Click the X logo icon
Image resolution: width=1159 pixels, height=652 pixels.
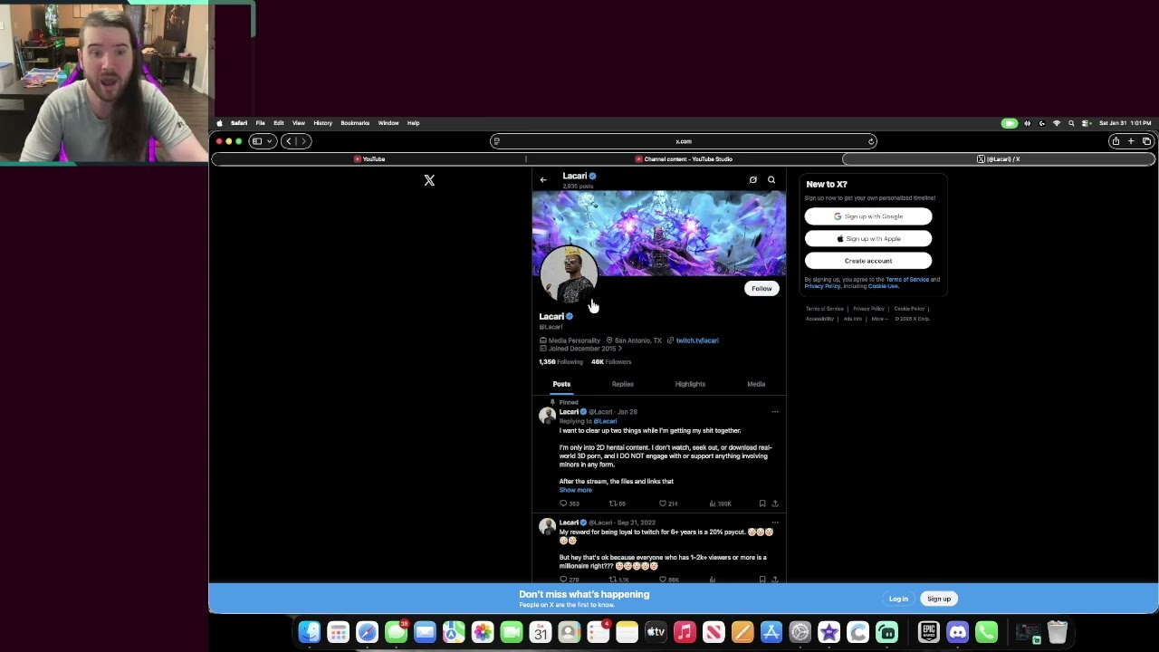[429, 180]
